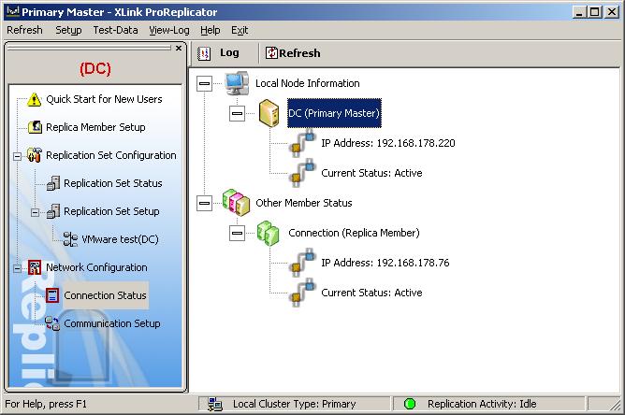Click the VMware test(DC) icon
The width and height of the screenshot is (625, 415).
[x=70, y=239]
